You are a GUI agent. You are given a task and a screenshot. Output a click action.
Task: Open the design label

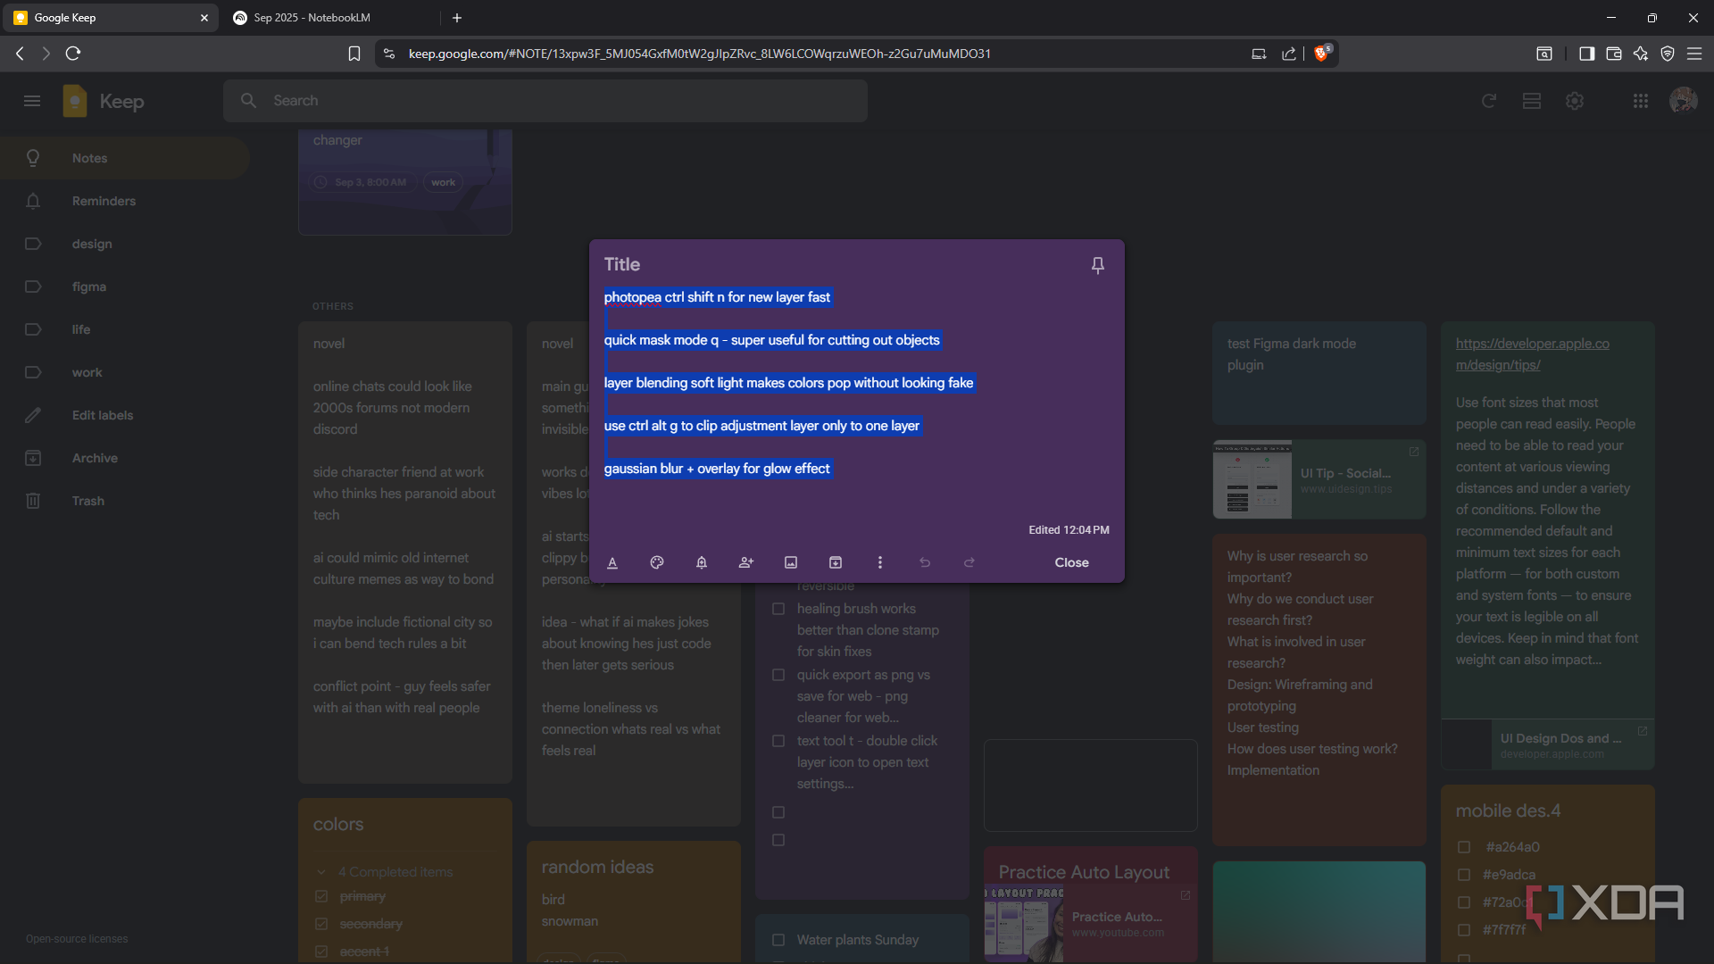coord(125,244)
